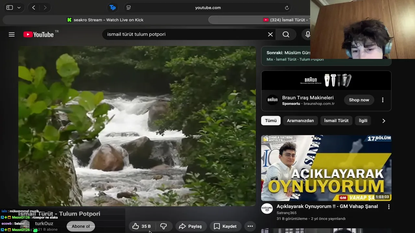Image resolution: width=415 pixels, height=233 pixels.
Task: Open the turkOuz channel name
Action: point(44,224)
